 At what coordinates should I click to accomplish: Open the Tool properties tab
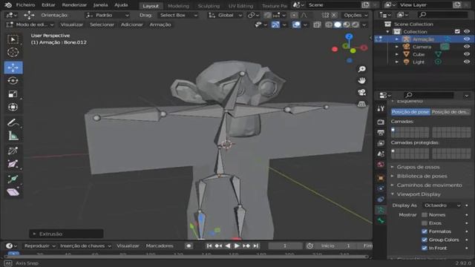pyautogui.click(x=381, y=109)
